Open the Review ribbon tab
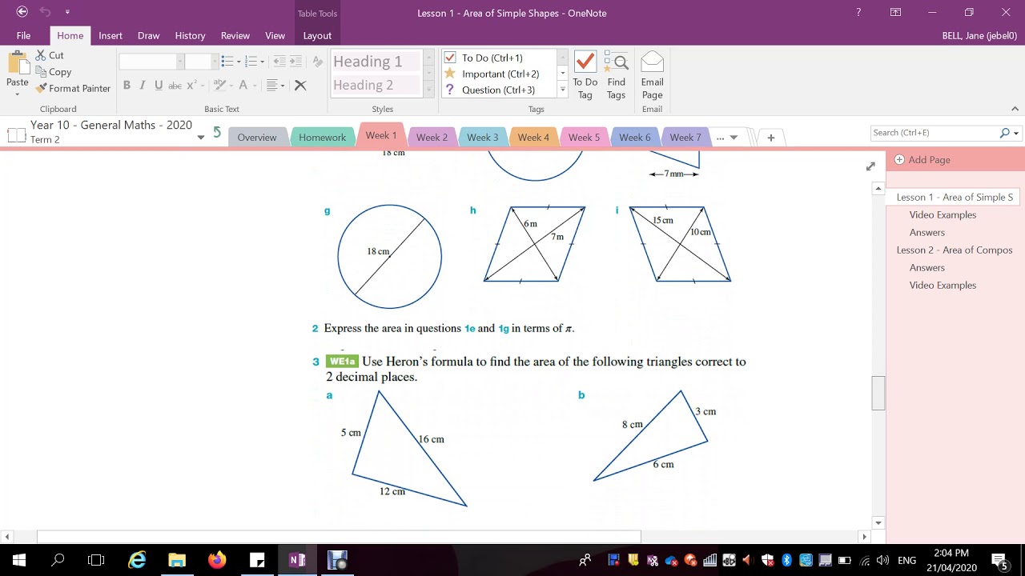The height and width of the screenshot is (576, 1025). click(235, 35)
